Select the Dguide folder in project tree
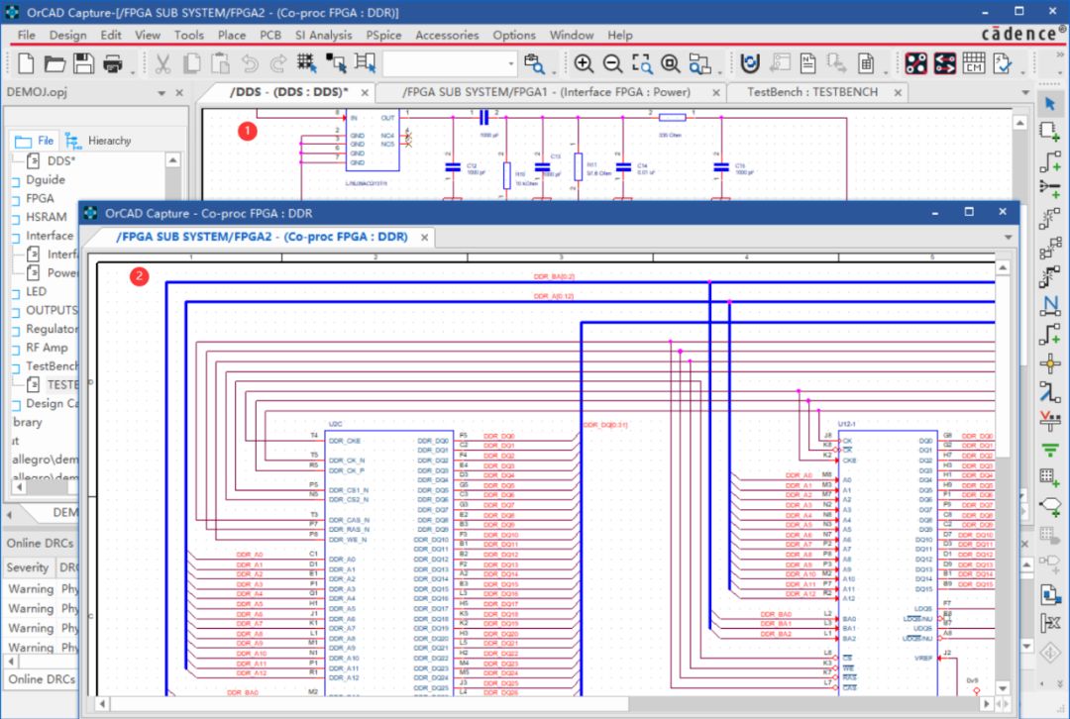Viewport: 1070px width, 719px height. click(45, 179)
